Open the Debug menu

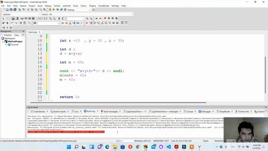pos(48,6)
